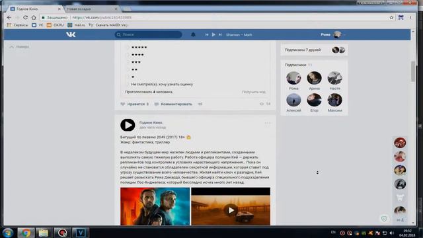The height and width of the screenshot is (238, 423).
Task: Go back with browser back arrow
Action: pos(9,17)
